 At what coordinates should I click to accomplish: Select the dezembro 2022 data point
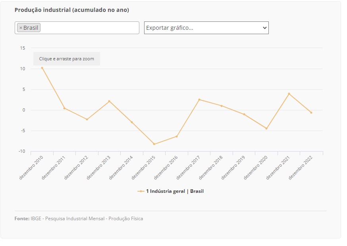(311, 113)
